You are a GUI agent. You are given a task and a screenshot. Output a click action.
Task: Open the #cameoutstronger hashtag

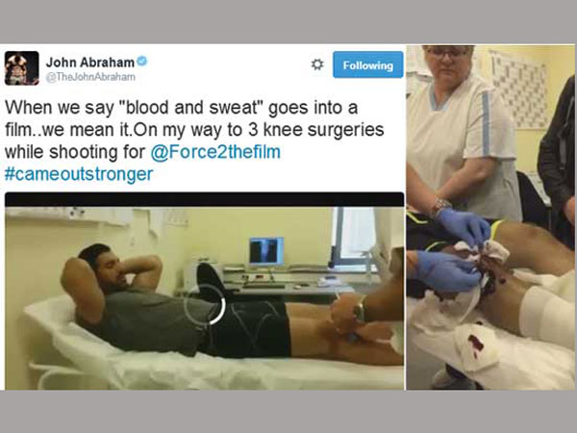pyautogui.click(x=79, y=174)
